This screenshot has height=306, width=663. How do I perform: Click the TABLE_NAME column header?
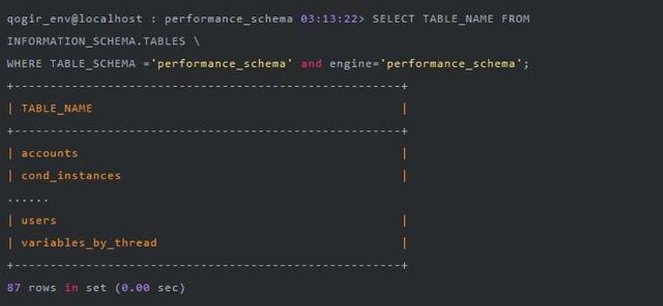57,108
